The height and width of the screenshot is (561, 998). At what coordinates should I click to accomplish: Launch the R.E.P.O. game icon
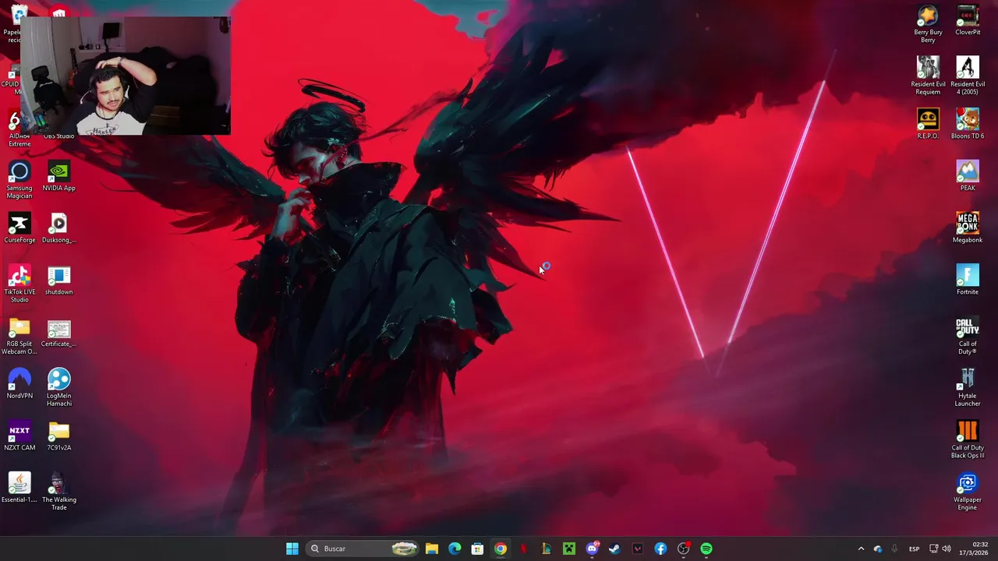[928, 125]
